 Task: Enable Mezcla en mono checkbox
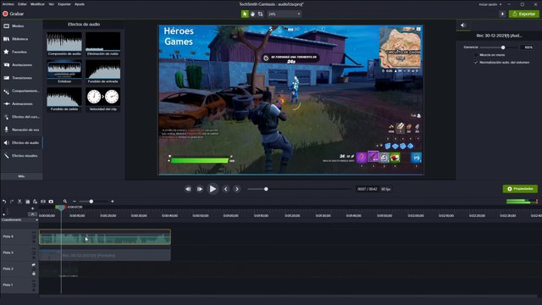tap(476, 55)
